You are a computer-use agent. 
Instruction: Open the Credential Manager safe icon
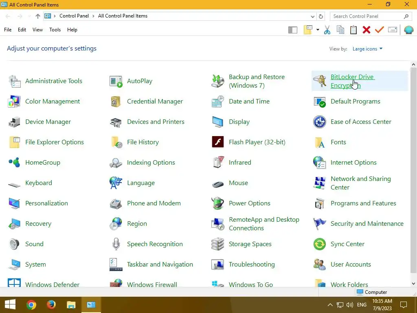(x=116, y=101)
